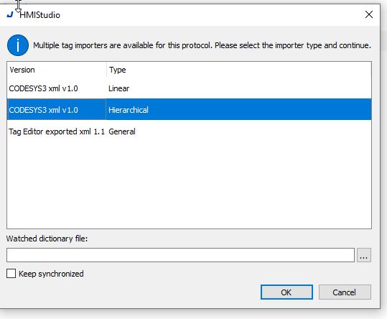Close the HMIStudio dialog window
This screenshot has height=319, width=387.
click(x=369, y=14)
